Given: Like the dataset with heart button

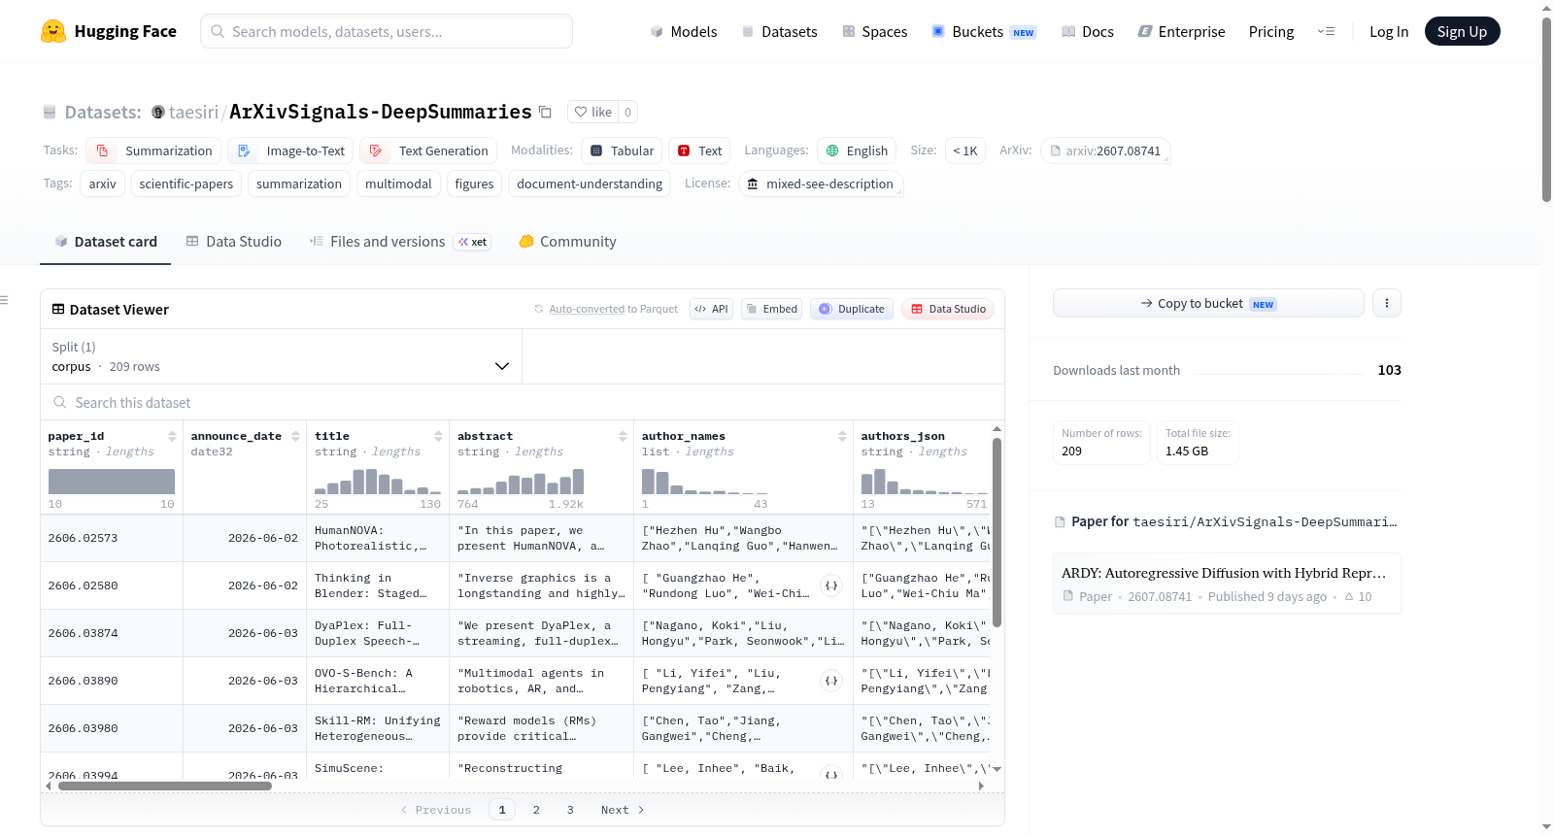Looking at the screenshot, I should coord(592,113).
